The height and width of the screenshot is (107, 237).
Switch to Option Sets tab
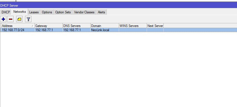[x=63, y=12]
